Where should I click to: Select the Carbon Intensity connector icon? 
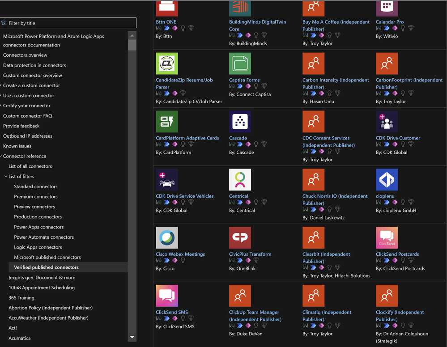[x=313, y=63]
